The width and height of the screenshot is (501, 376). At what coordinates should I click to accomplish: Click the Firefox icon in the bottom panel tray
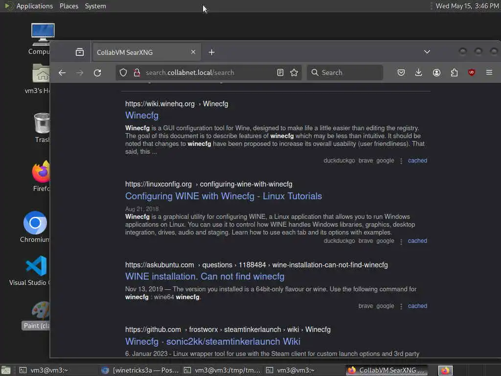click(x=445, y=370)
